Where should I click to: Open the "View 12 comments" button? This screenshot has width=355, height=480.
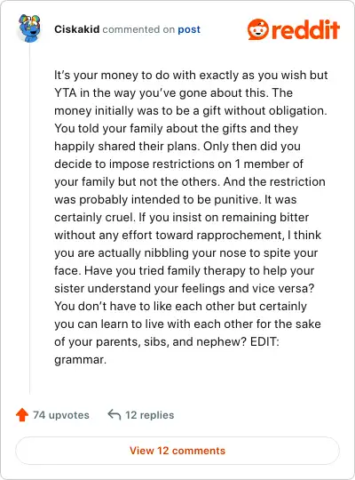(x=177, y=451)
